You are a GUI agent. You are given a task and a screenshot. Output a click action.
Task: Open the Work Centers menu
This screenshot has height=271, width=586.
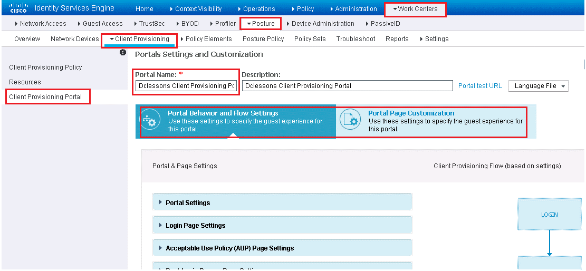tap(415, 8)
